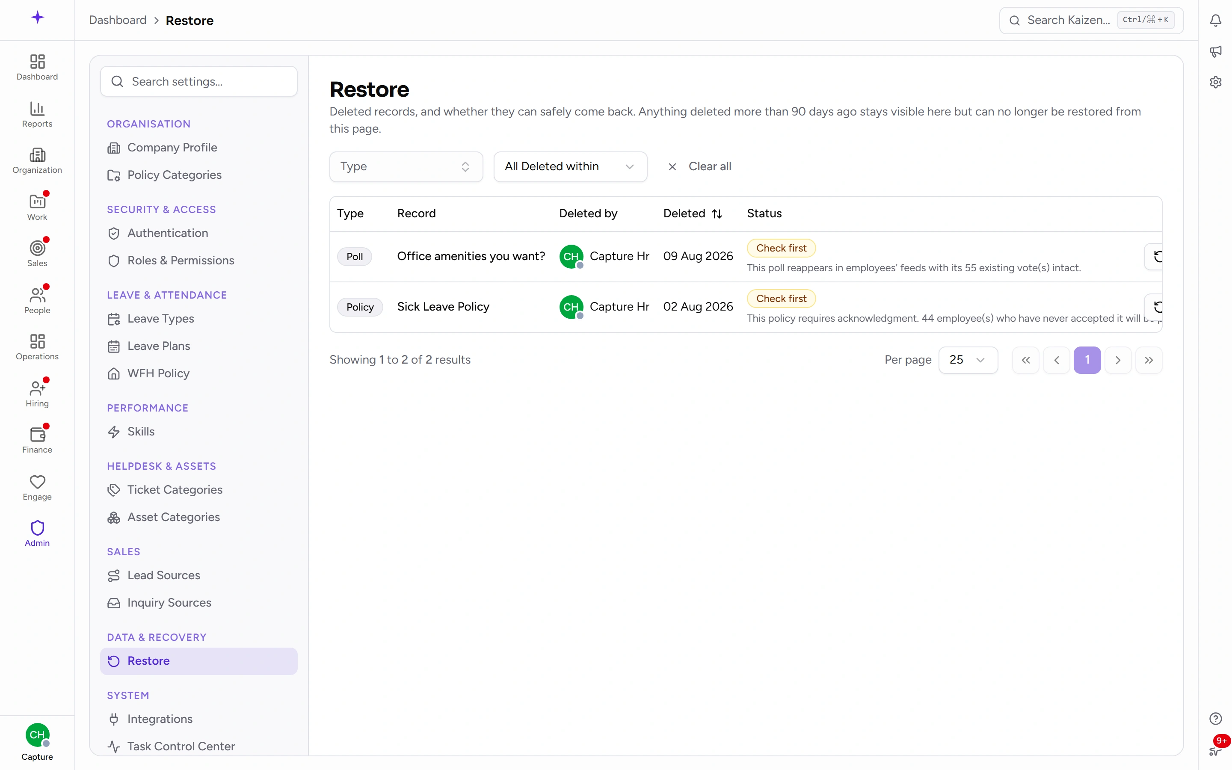Open Policy Categories settings
Screen dimensions: 1232x770
coord(198,175)
